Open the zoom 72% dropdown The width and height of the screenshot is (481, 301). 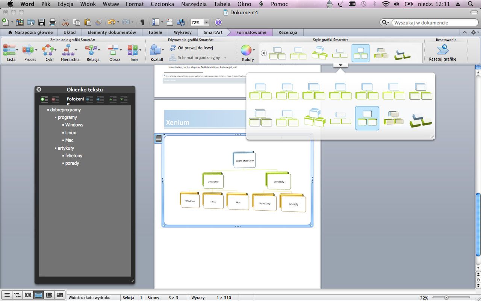206,23
